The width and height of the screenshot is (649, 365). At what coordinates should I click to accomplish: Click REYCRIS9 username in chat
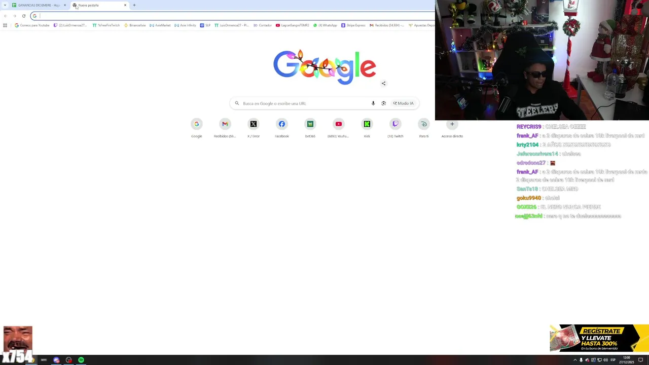coord(529,127)
